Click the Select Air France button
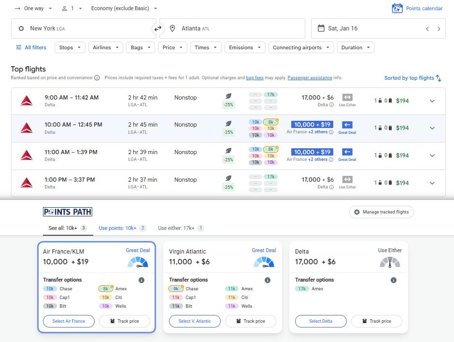Screen dimensions: 454x342 [69, 321]
